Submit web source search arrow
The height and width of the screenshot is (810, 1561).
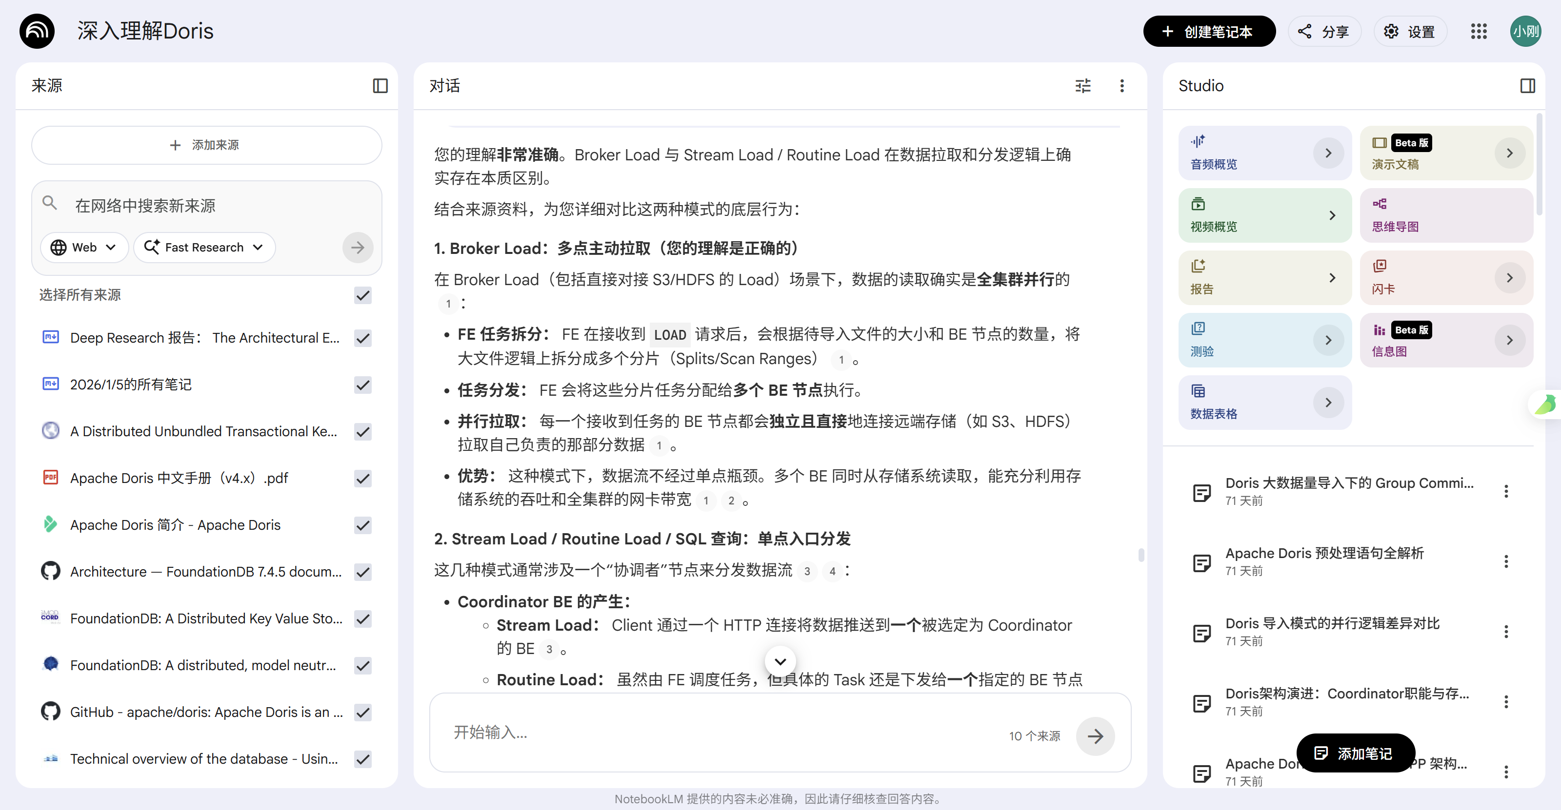tap(358, 247)
